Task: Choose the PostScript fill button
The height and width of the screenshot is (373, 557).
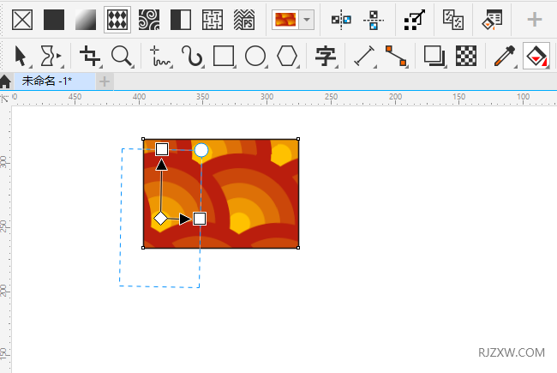Action: (244, 20)
